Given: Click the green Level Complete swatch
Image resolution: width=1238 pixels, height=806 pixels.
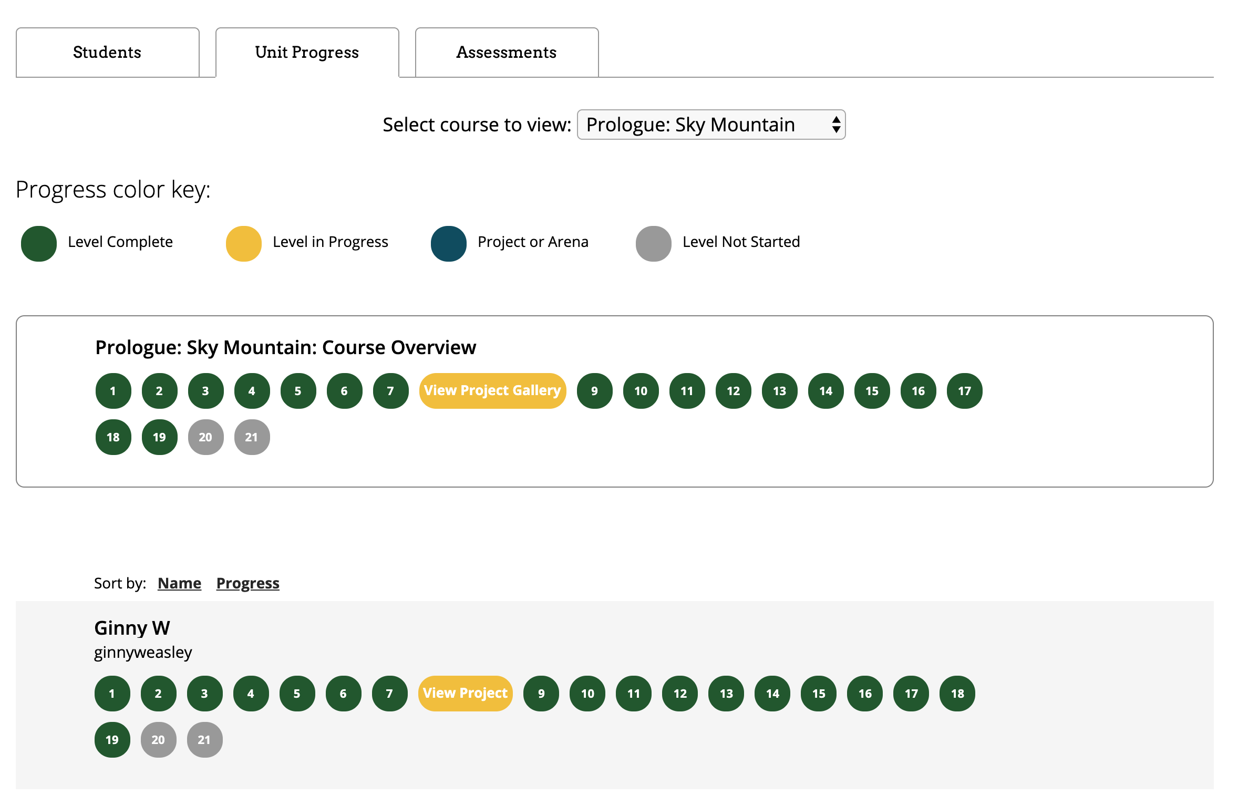Looking at the screenshot, I should [x=39, y=244].
